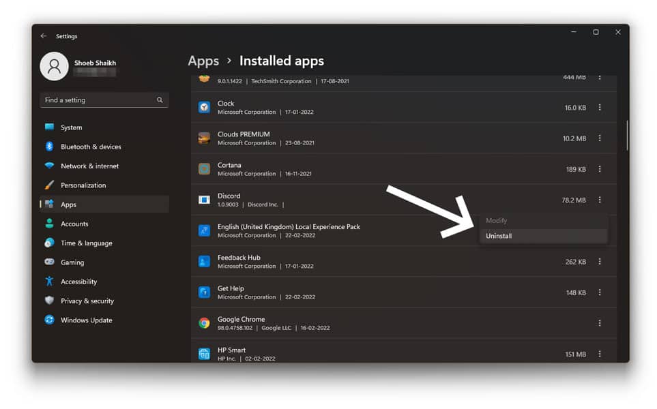Screen dimensions: 657x409
Task: Open Gaming settings
Action: (x=104, y=262)
